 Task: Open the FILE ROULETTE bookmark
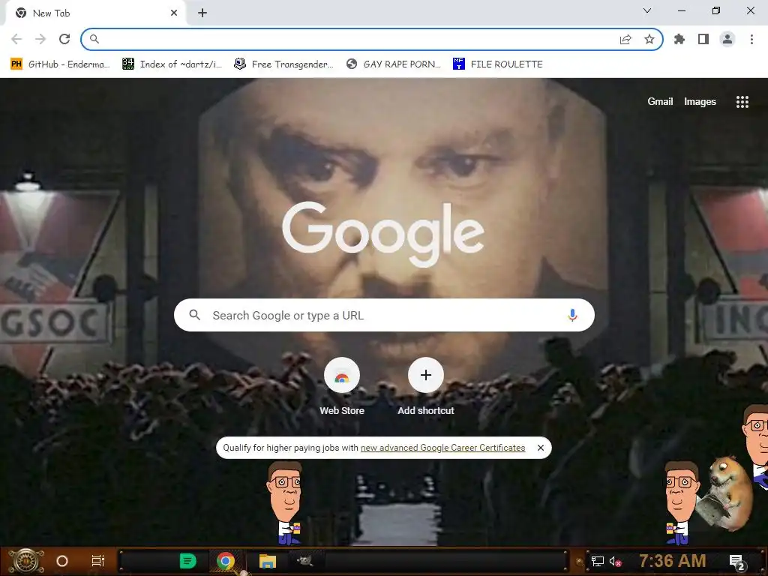click(x=498, y=64)
